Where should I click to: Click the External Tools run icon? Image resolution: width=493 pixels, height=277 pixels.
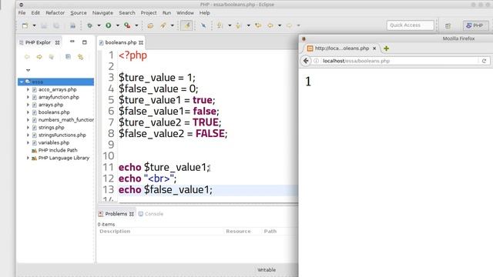point(127,25)
